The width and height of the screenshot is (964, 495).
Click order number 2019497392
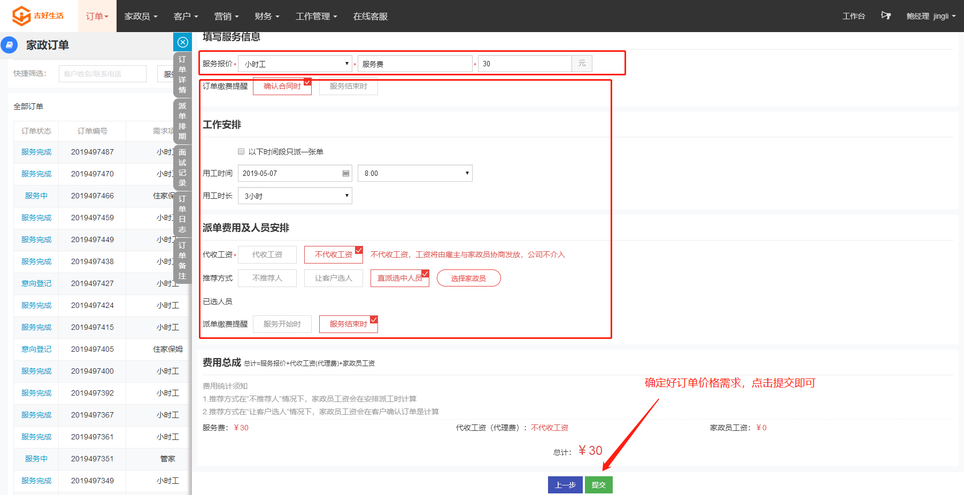(x=92, y=393)
